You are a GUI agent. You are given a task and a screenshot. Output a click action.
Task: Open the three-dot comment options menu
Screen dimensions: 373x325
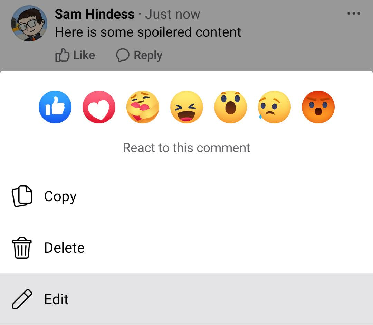coord(354,13)
